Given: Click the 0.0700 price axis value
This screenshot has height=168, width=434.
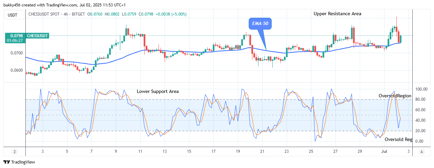Looking at the screenshot, I should click(x=17, y=53).
